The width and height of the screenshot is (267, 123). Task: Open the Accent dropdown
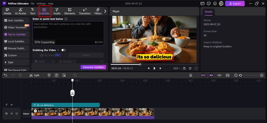67,62
